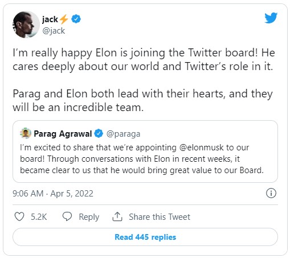Click Parag Agrawal's verified badge

[x=99, y=133]
